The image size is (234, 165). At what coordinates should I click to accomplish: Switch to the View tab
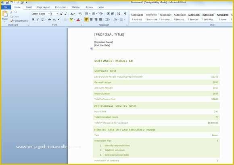point(101,7)
